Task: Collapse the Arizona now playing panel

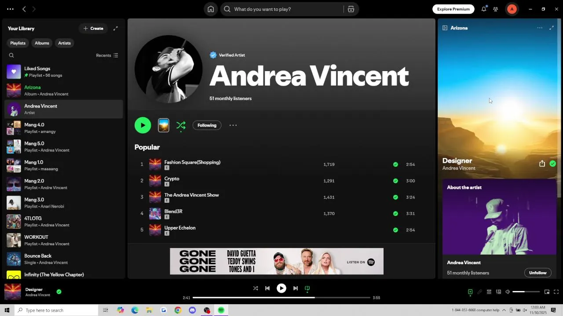Action: click(x=445, y=28)
